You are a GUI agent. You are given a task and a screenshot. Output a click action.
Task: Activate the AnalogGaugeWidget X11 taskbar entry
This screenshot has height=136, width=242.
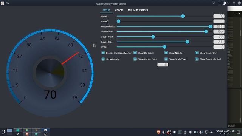[x=45, y=130]
